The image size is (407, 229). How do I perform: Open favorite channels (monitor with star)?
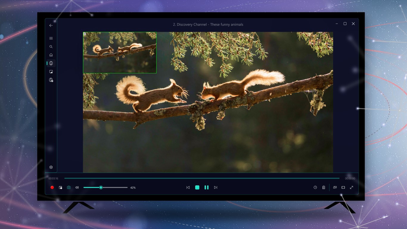51,72
